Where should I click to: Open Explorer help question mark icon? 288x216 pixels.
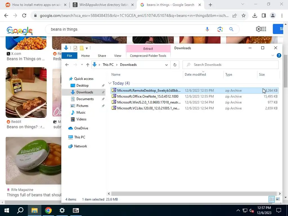point(279,55)
